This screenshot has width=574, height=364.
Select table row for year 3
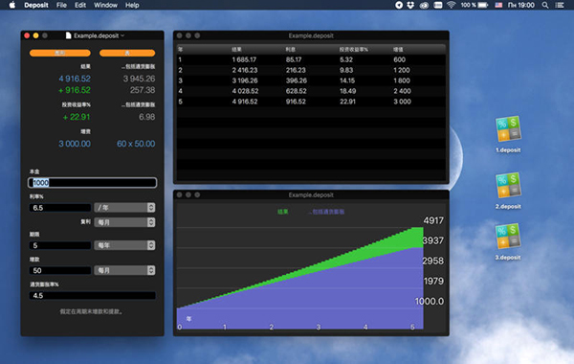tap(311, 80)
